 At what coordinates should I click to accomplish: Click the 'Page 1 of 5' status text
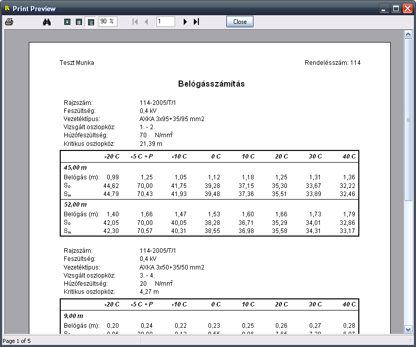pyautogui.click(x=17, y=341)
